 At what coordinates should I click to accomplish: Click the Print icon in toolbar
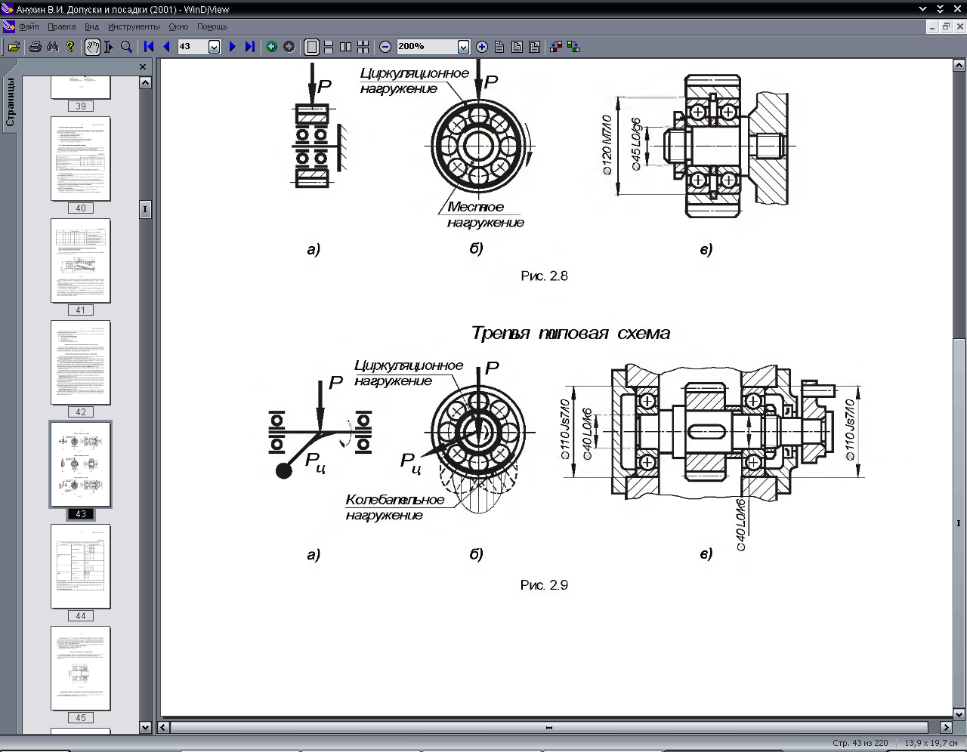(x=35, y=47)
